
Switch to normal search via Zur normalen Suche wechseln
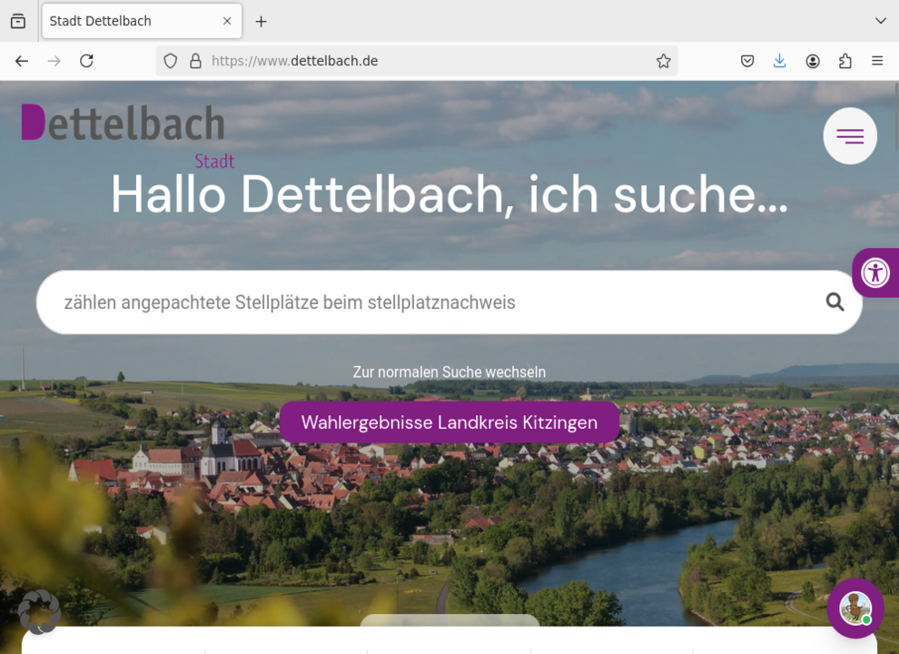(x=449, y=372)
